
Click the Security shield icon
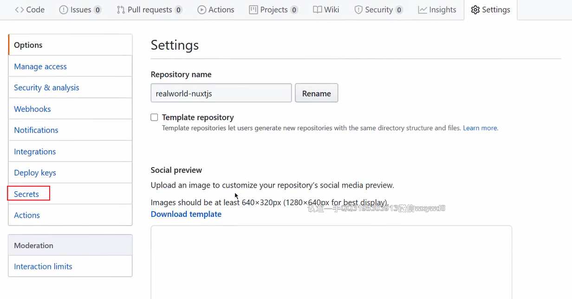tap(358, 10)
